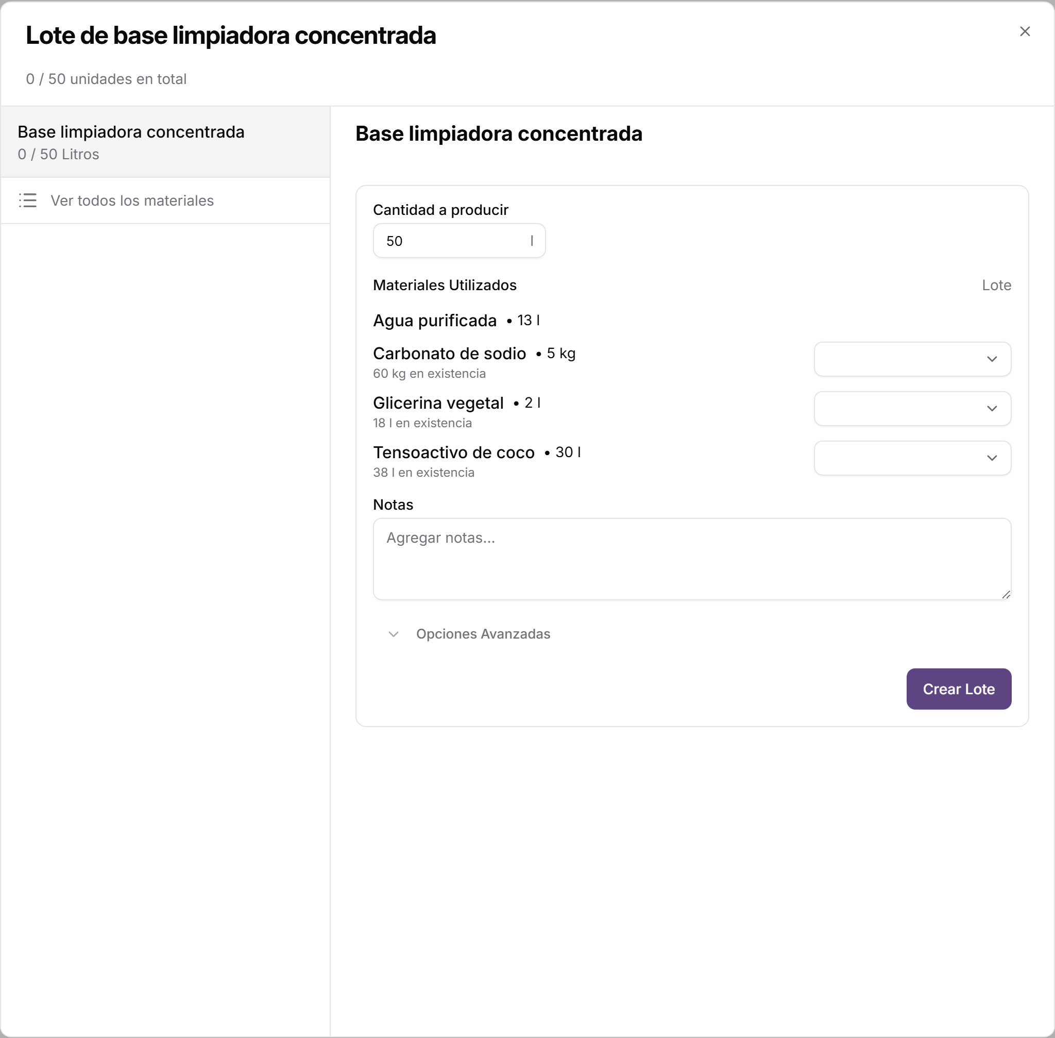Click the 0 / 50 Litros sidebar text
Screen dimensions: 1055x1038
click(x=58, y=154)
